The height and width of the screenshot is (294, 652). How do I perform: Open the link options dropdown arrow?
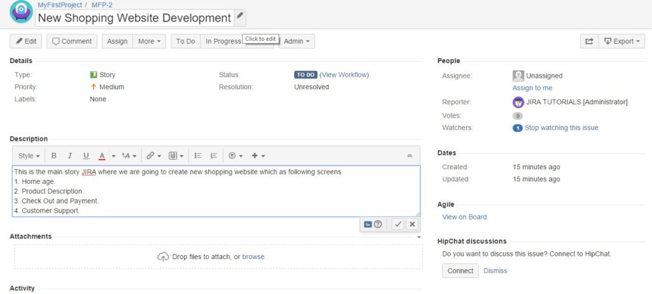[160, 157]
